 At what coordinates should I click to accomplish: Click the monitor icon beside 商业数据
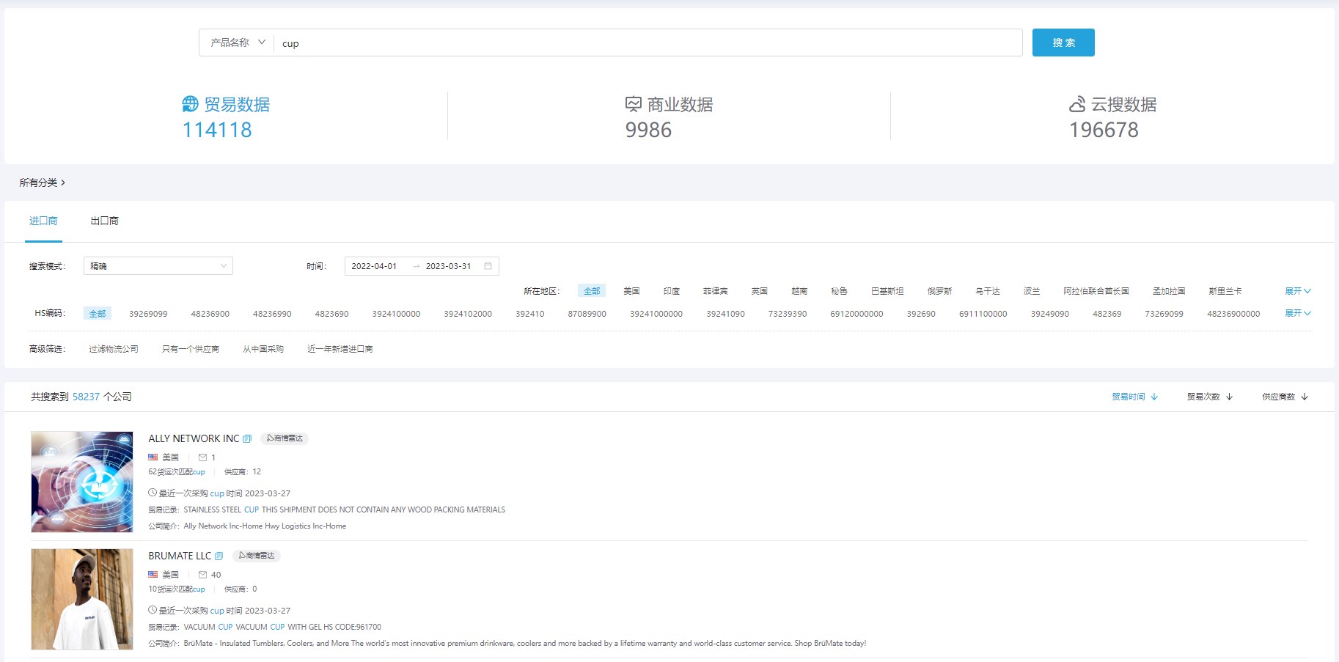tap(633, 104)
